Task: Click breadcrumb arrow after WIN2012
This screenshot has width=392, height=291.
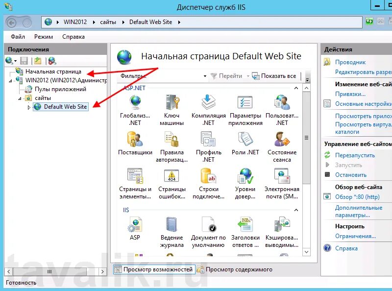Action: [94, 22]
